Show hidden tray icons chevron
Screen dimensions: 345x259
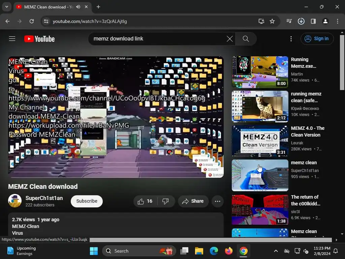click(x=276, y=251)
